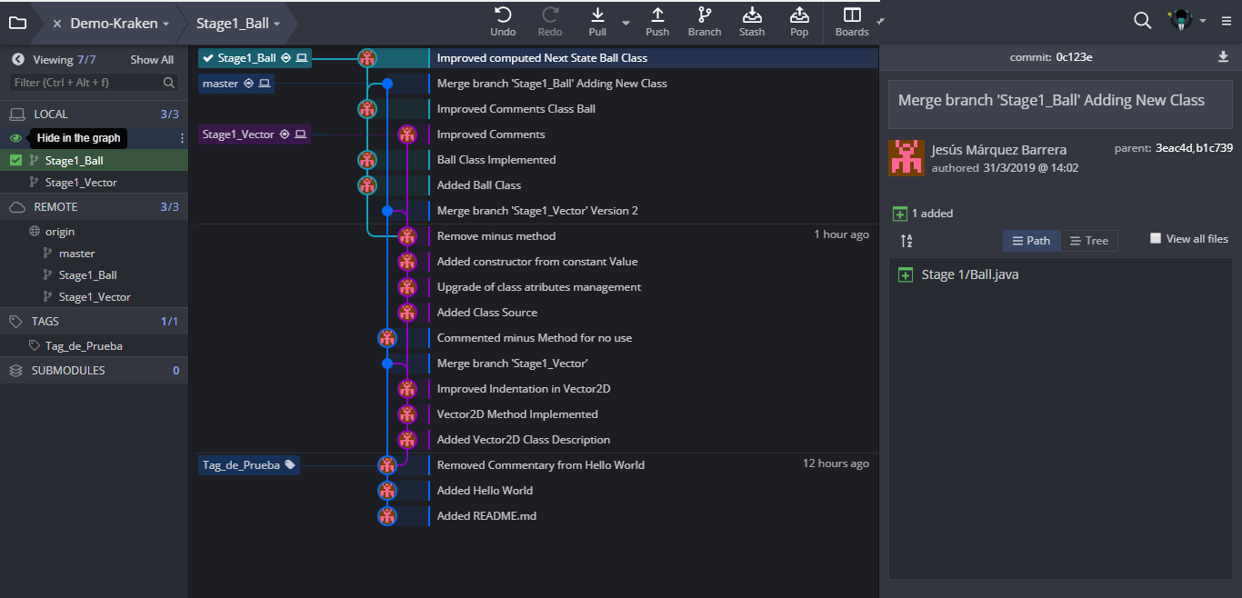Open the Pull options dropdown arrow

(x=626, y=23)
